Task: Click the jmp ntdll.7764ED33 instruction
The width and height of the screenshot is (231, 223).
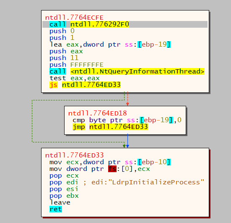Action: (110, 127)
